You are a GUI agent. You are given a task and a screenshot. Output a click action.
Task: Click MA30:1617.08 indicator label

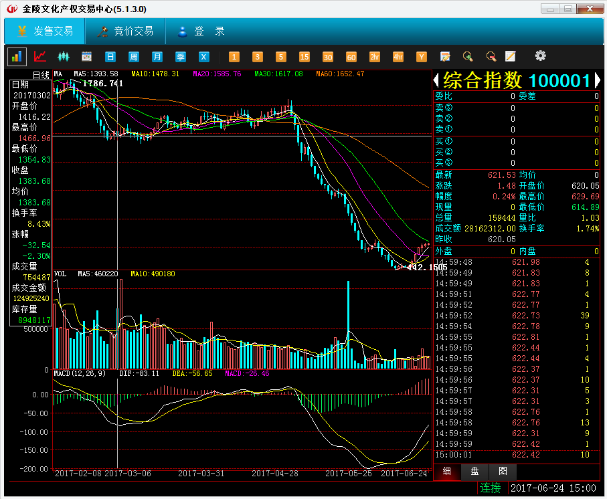[278, 74]
